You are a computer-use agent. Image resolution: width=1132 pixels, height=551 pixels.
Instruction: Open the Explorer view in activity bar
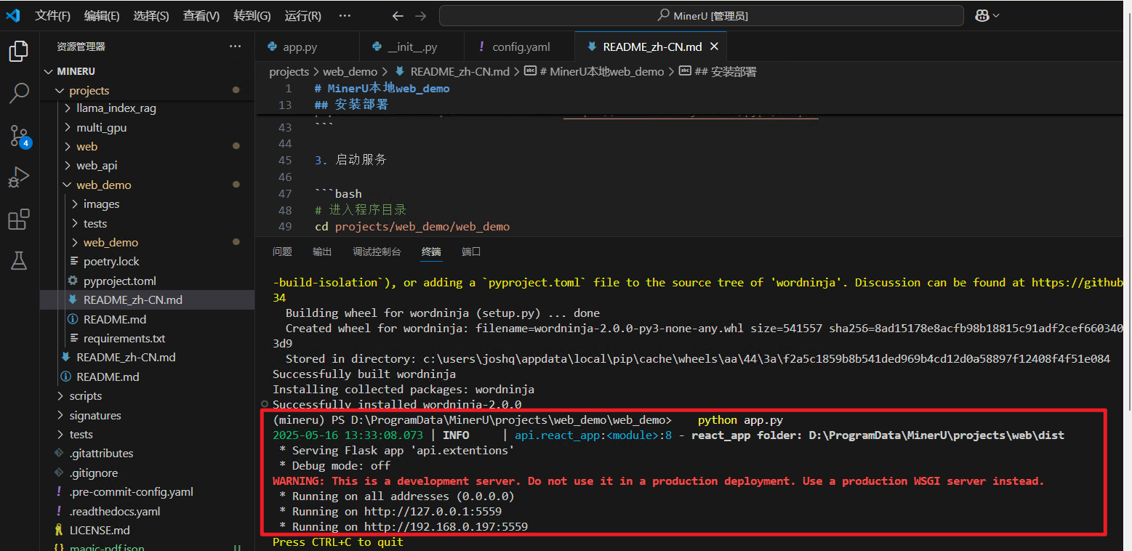click(19, 51)
